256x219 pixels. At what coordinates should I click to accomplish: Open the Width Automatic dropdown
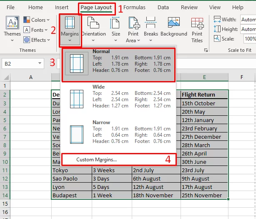(248, 20)
